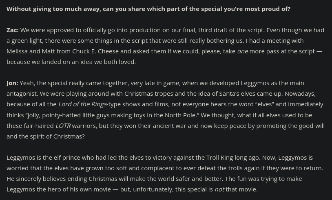Click the name "Melissa" in Zac's answer
Image resolution: width=332 pixels, height=200 pixels.
tap(18, 51)
